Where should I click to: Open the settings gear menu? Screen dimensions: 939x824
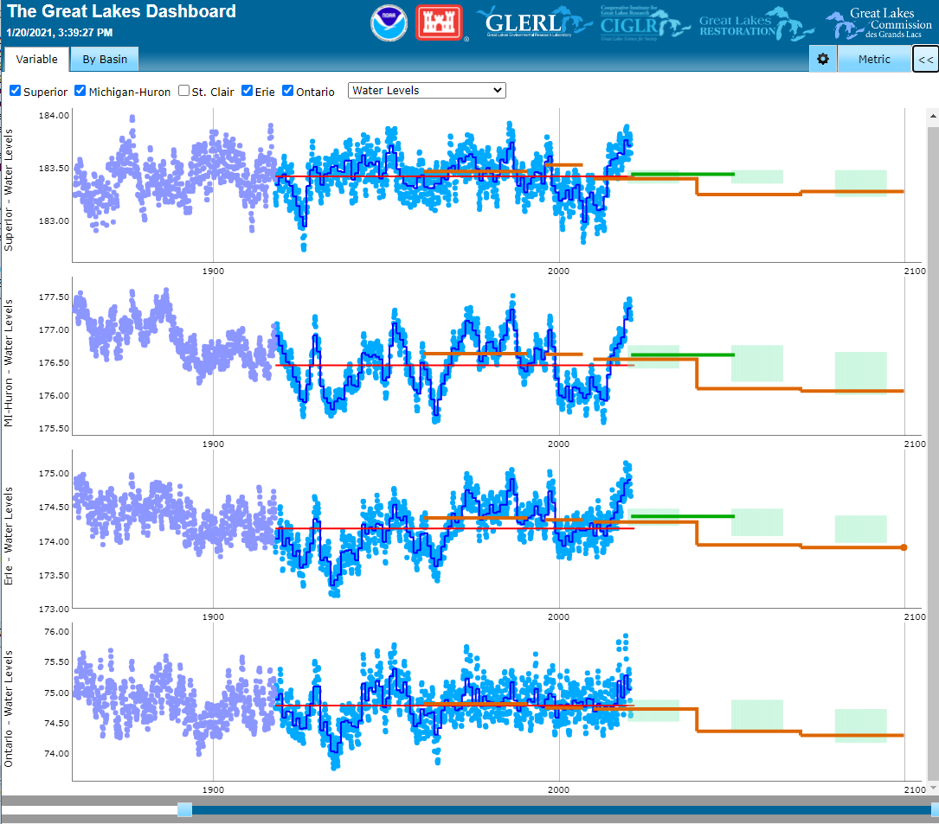(822, 59)
